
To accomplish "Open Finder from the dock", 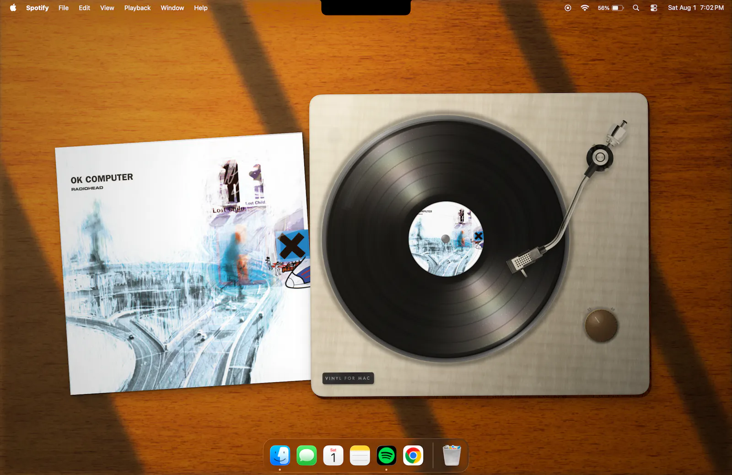I will (280, 455).
